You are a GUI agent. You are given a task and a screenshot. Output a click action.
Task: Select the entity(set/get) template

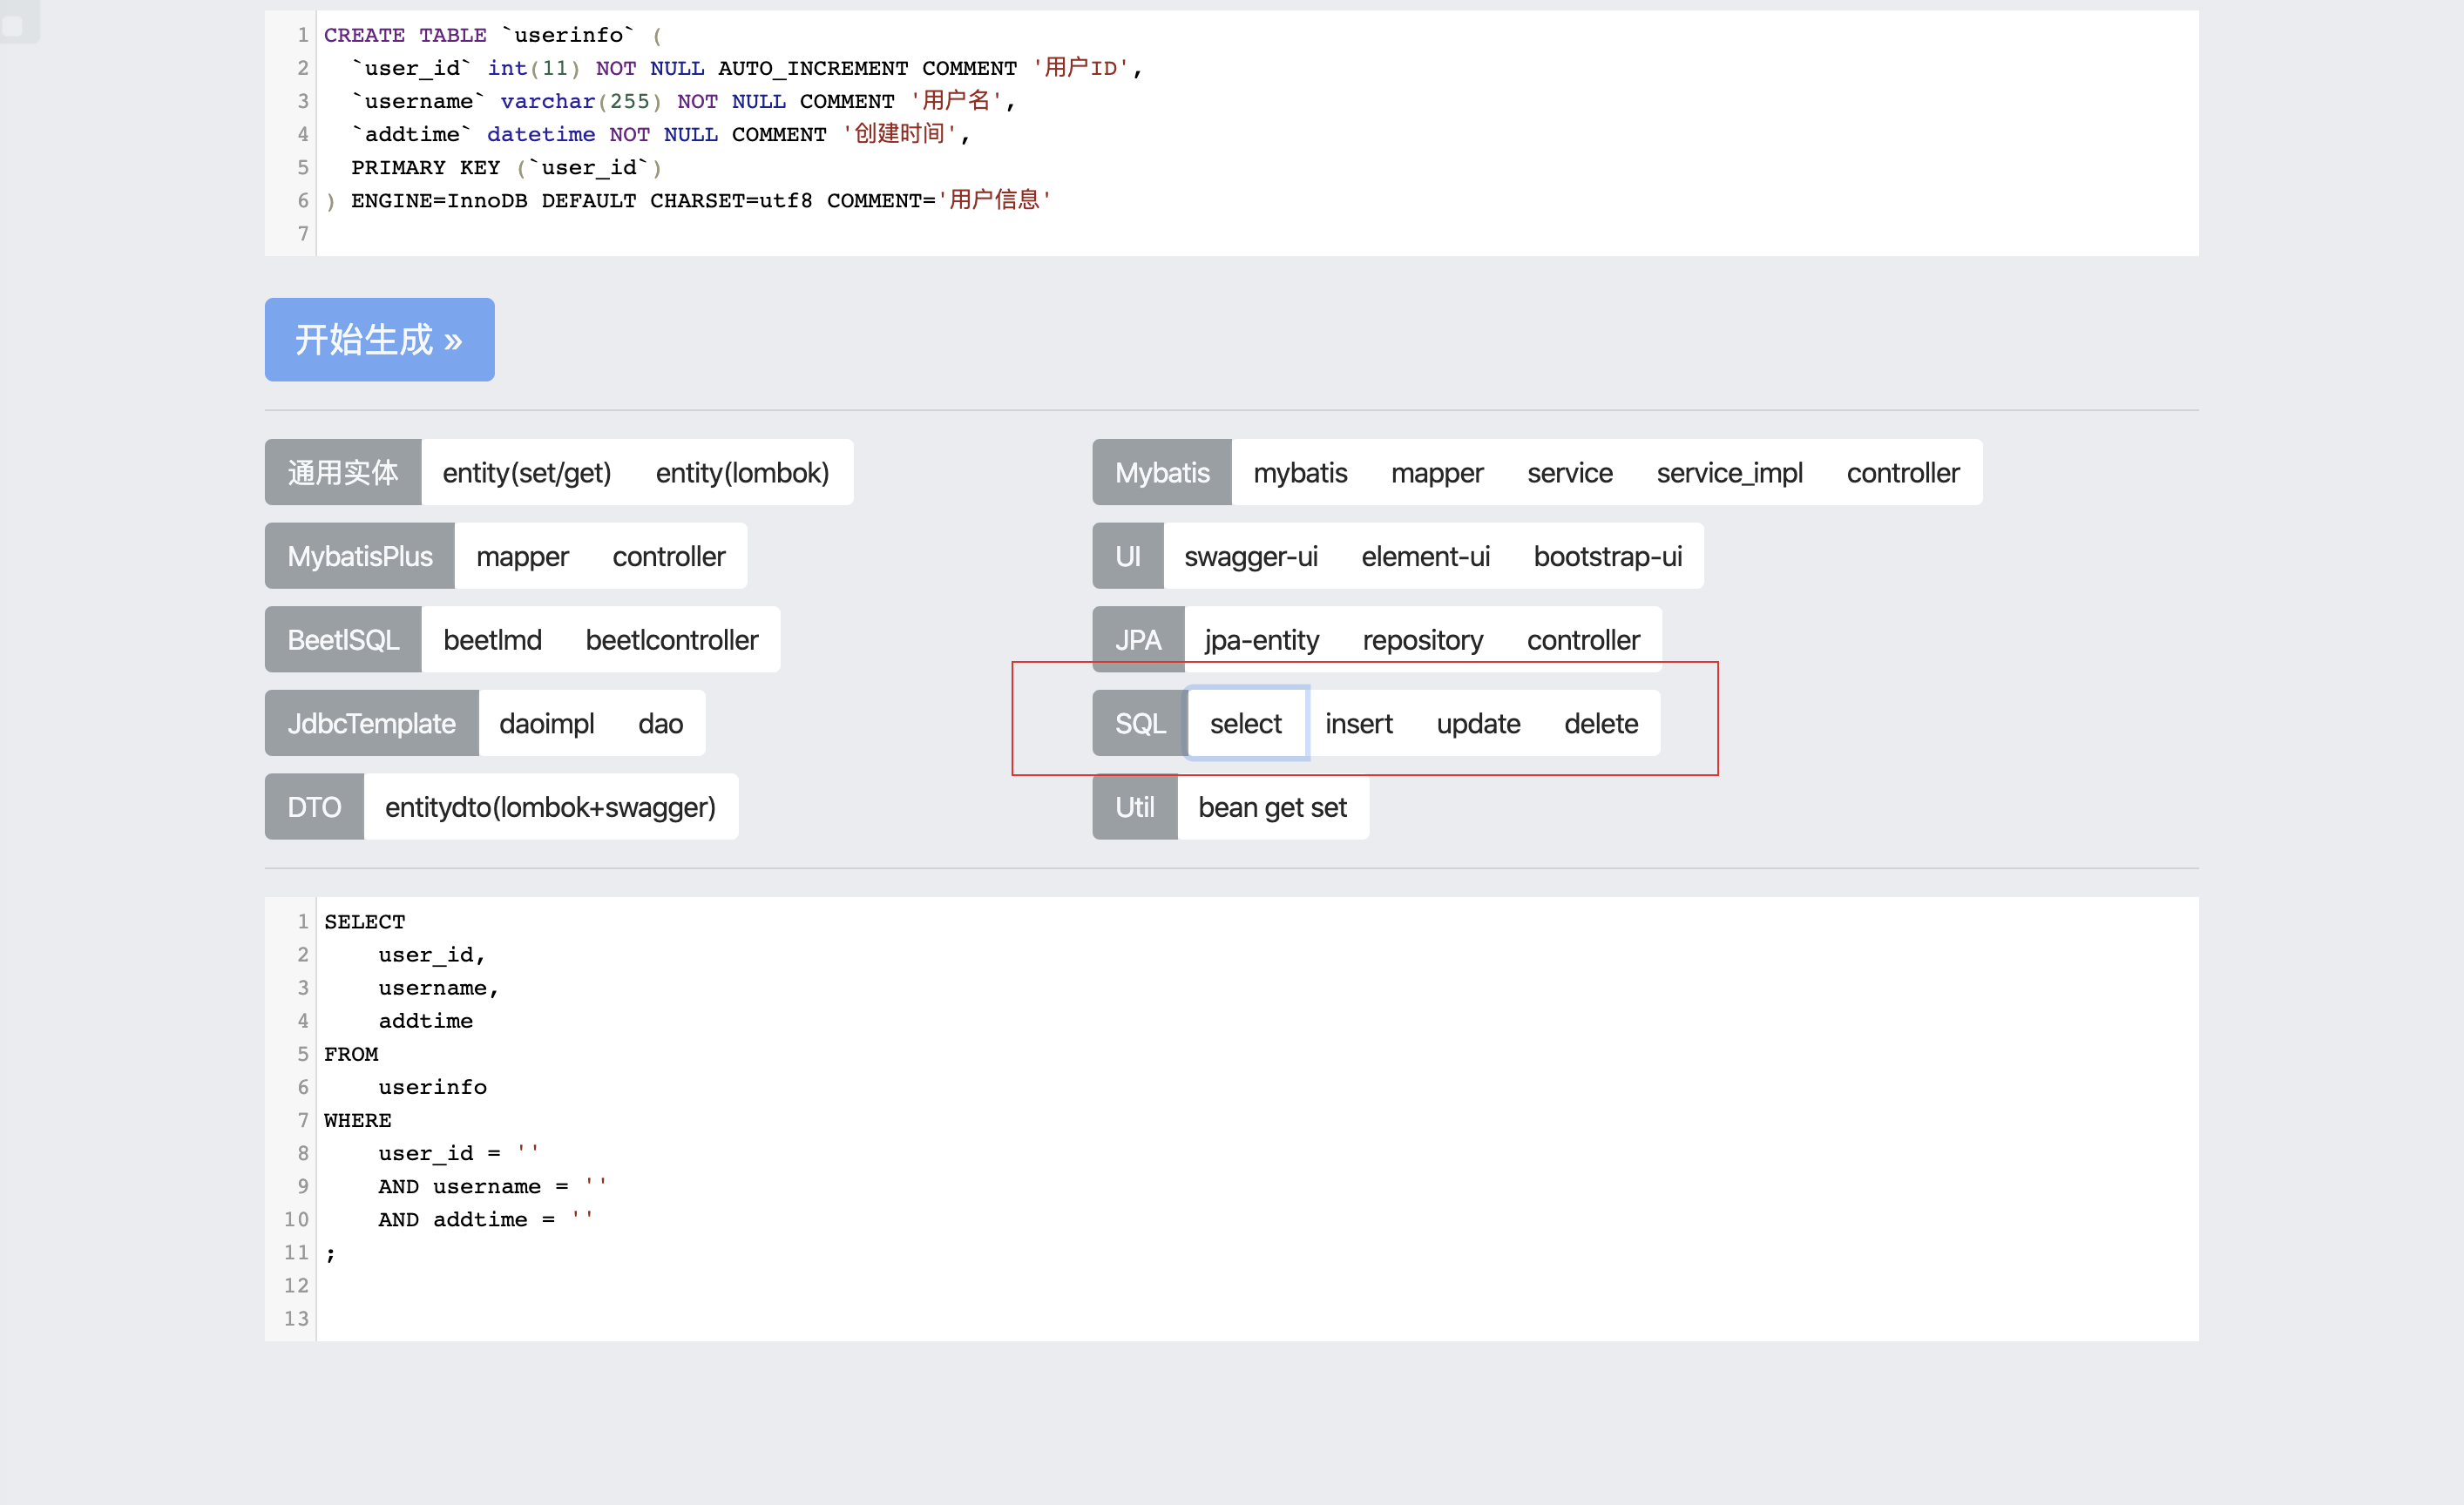[x=526, y=473]
